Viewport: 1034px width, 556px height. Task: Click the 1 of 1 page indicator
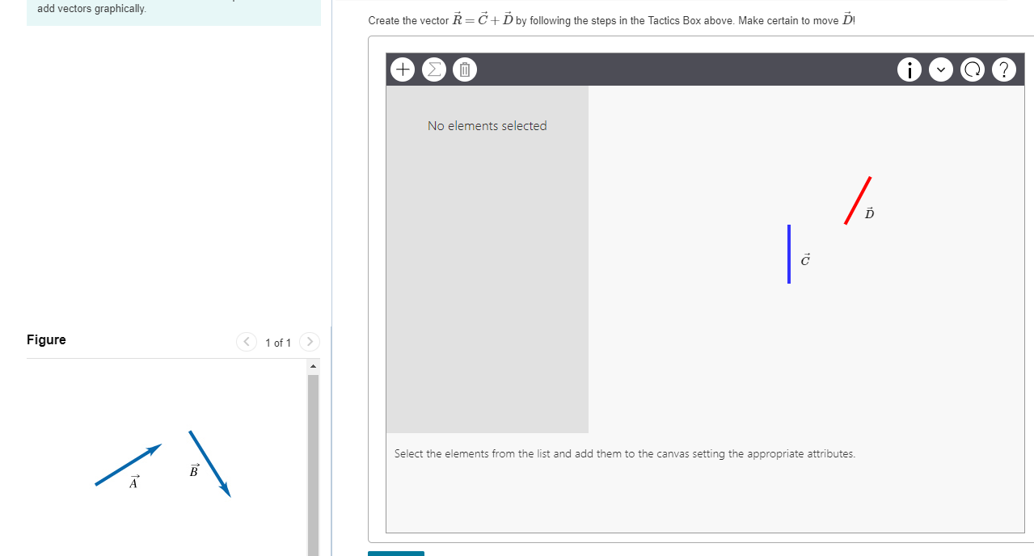point(277,343)
